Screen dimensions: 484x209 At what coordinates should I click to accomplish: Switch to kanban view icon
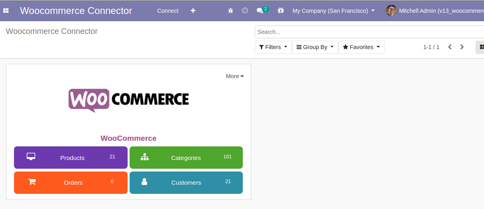(481, 47)
